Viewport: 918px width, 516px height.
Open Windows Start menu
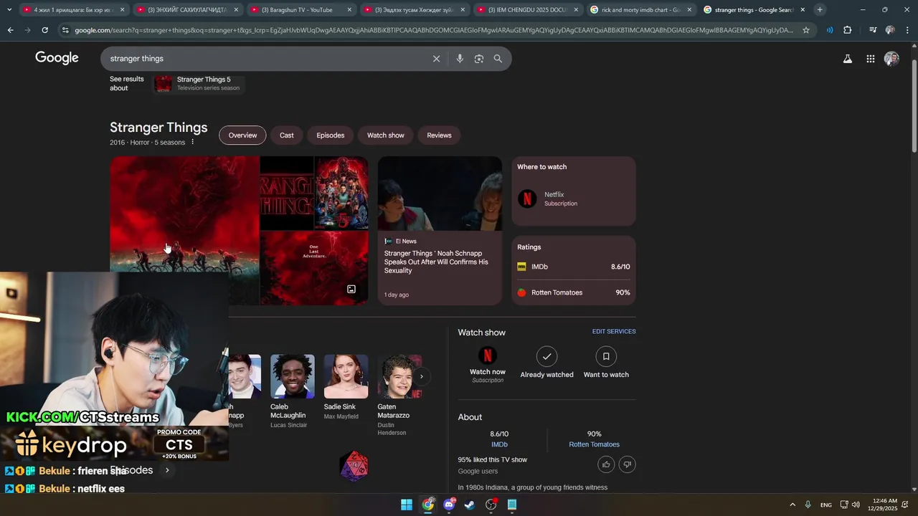[407, 505]
